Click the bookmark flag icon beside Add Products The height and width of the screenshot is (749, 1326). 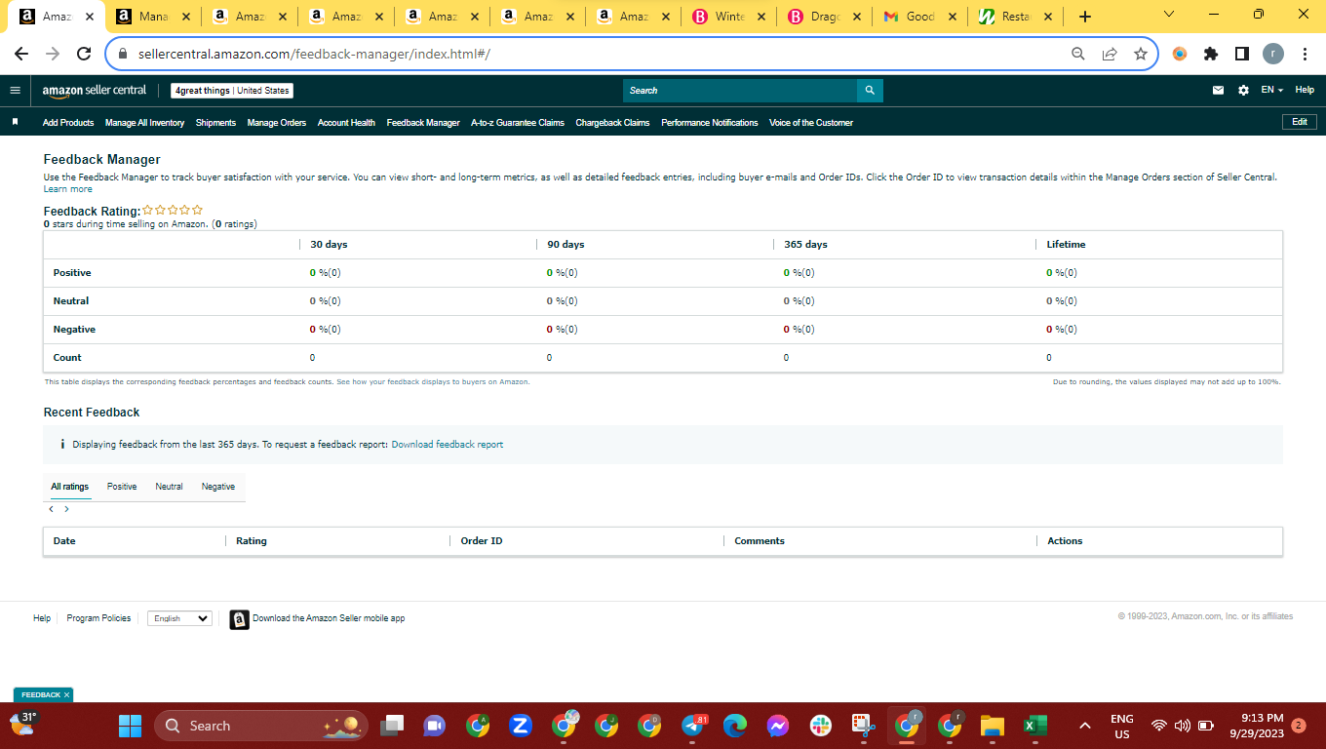pyautogui.click(x=15, y=122)
